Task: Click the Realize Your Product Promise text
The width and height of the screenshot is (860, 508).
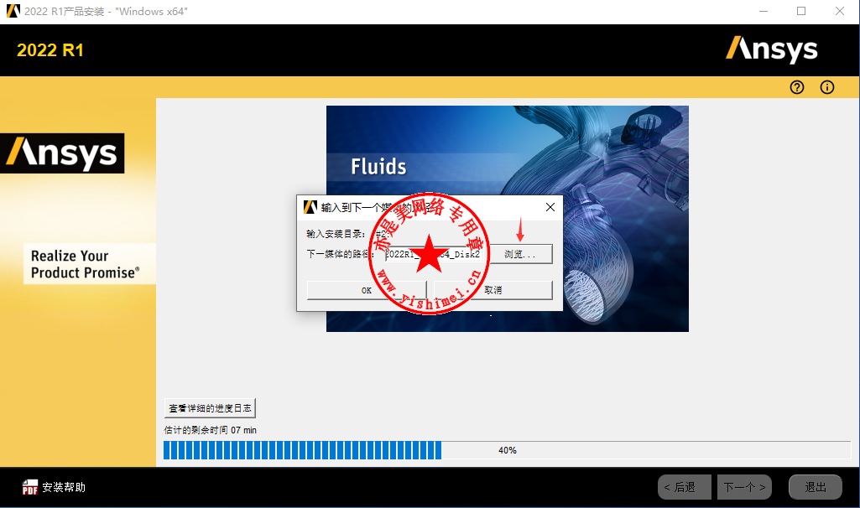Action: pos(85,264)
